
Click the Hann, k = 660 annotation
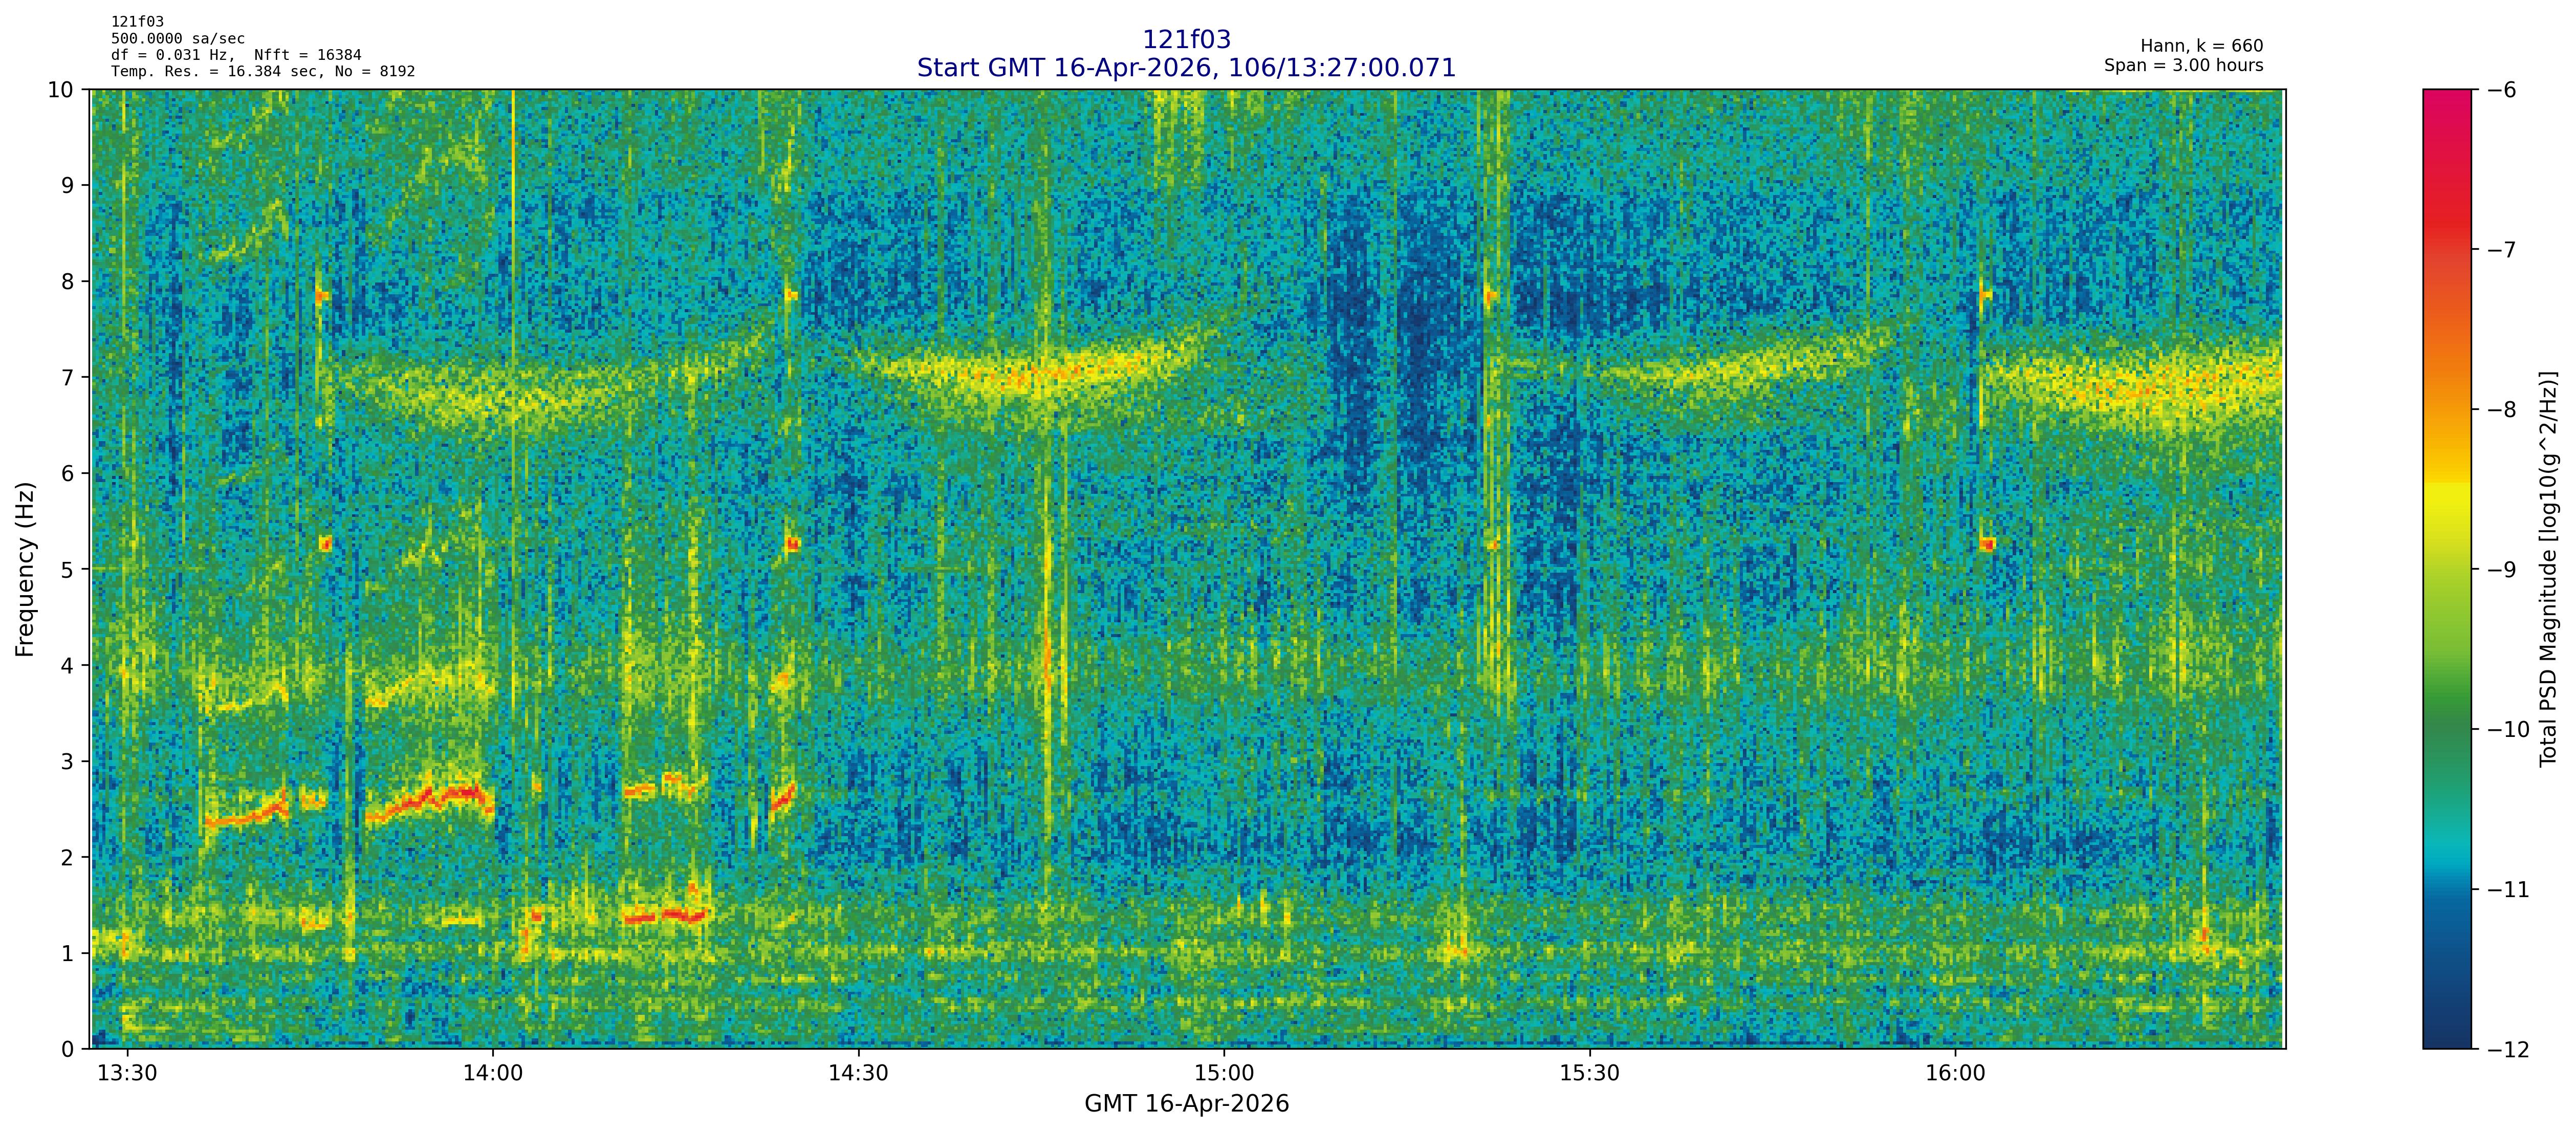tap(2201, 46)
